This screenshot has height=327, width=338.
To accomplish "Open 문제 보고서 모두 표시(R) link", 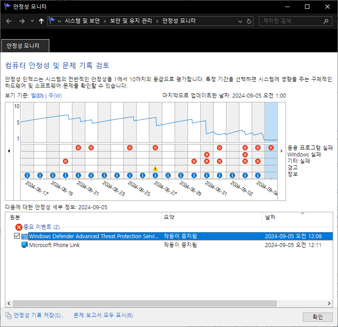I will point(103,316).
